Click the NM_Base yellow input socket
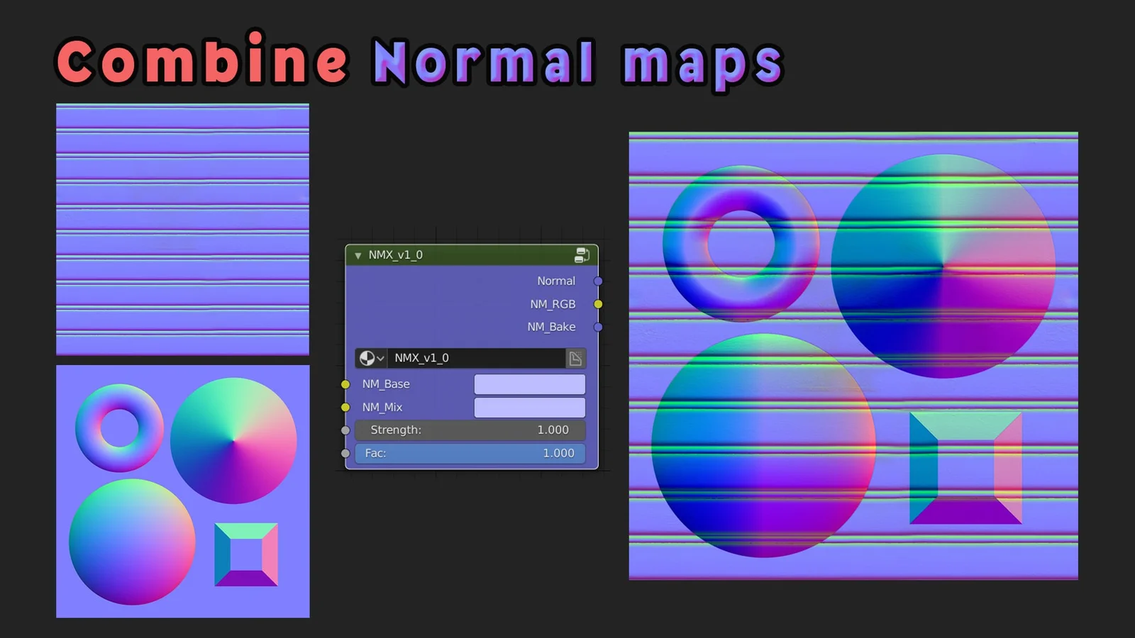The height and width of the screenshot is (638, 1135). (345, 384)
